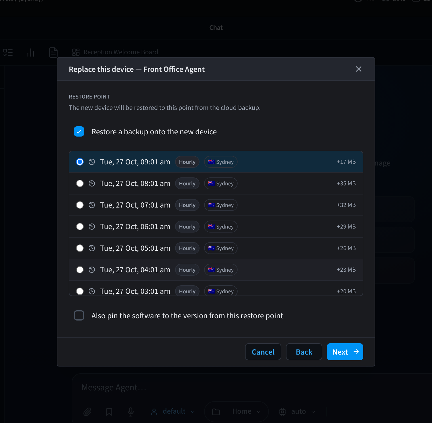The width and height of the screenshot is (432, 423).
Task: Click the +23 MB size value
Action: pos(346,270)
